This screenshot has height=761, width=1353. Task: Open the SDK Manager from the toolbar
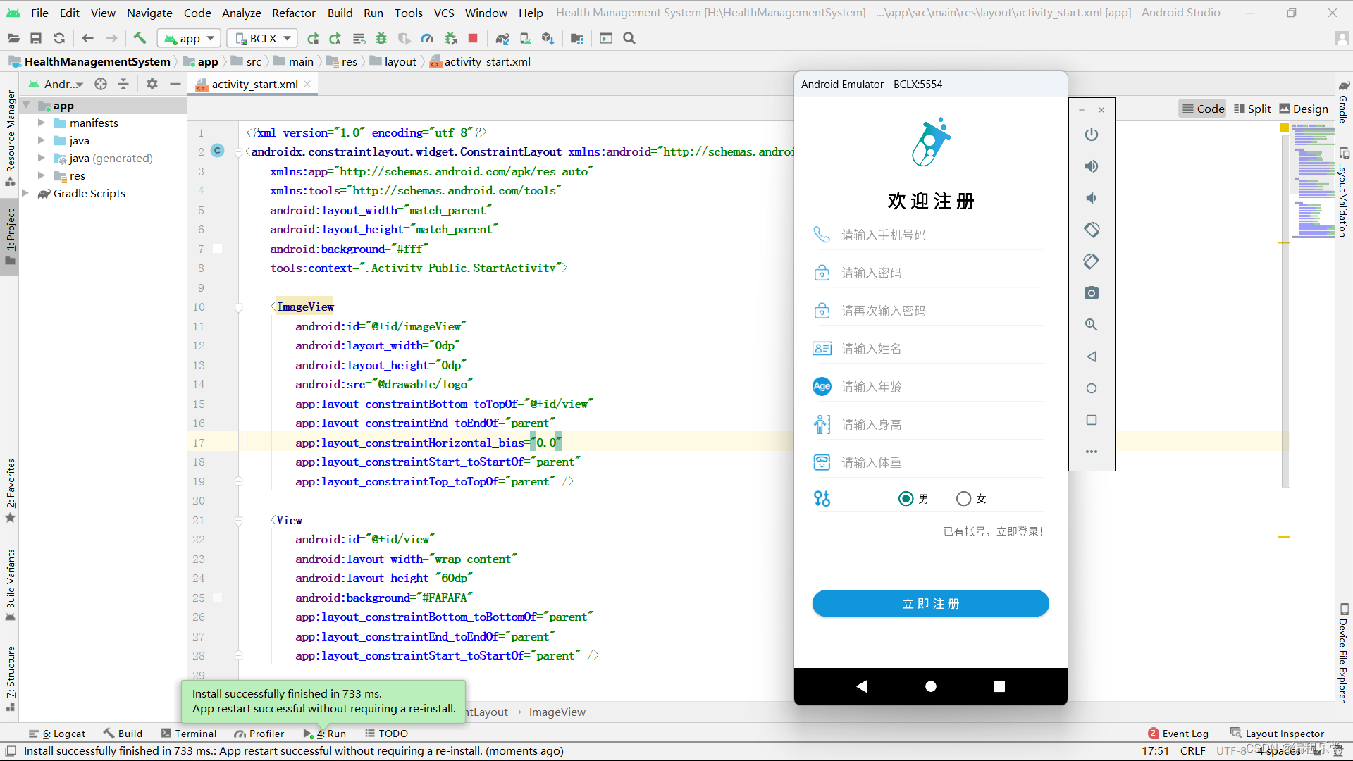pos(548,38)
